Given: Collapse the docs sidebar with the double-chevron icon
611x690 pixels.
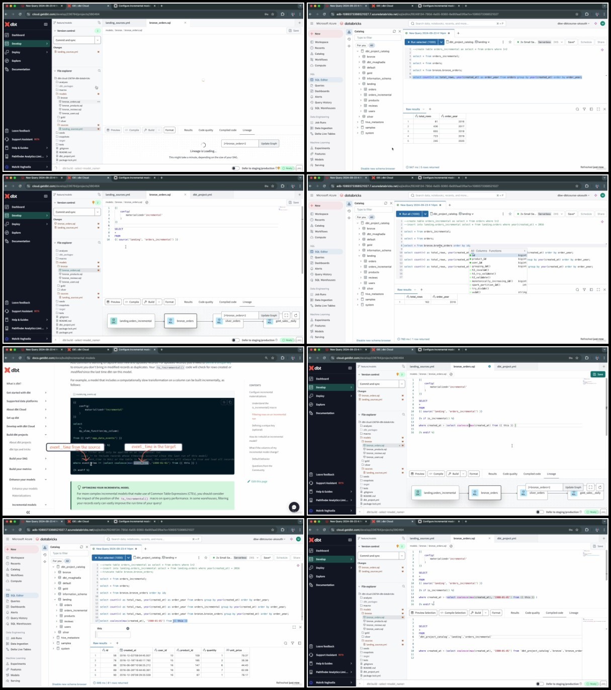Looking at the screenshot, I should tap(28, 512).
